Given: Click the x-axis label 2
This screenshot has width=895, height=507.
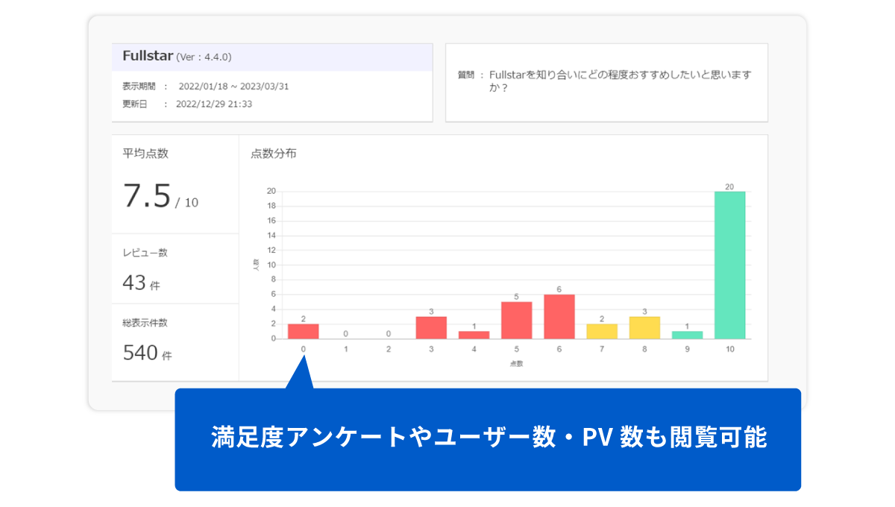Looking at the screenshot, I should (x=389, y=348).
